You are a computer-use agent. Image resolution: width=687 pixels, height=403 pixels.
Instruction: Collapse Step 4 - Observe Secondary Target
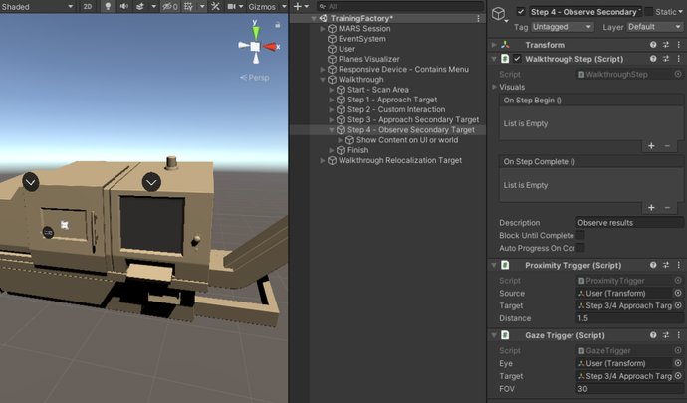332,130
